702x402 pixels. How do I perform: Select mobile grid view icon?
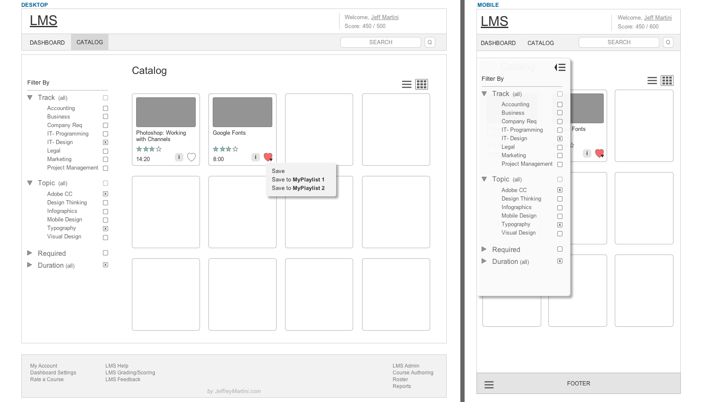(667, 81)
